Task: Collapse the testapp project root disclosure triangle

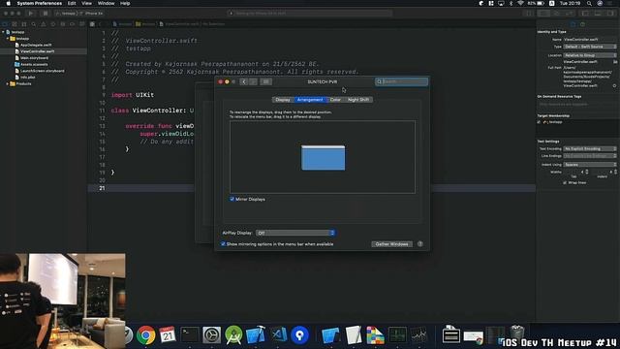Action: (4, 32)
